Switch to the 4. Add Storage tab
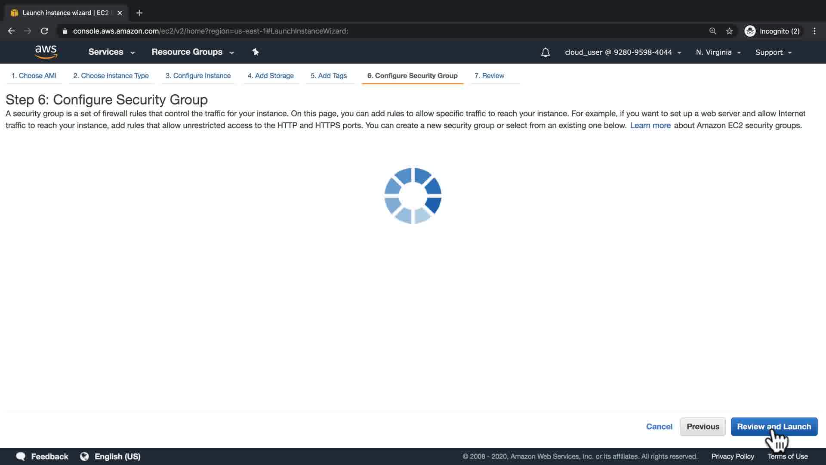The image size is (826, 465). point(271,75)
